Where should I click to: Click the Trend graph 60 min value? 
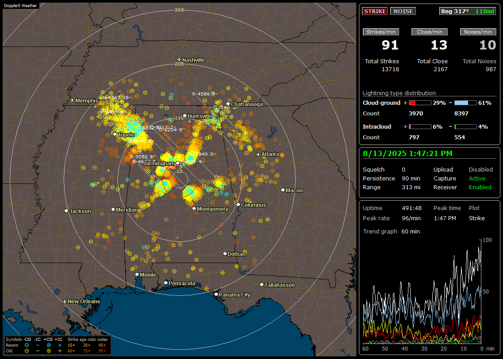click(410, 231)
